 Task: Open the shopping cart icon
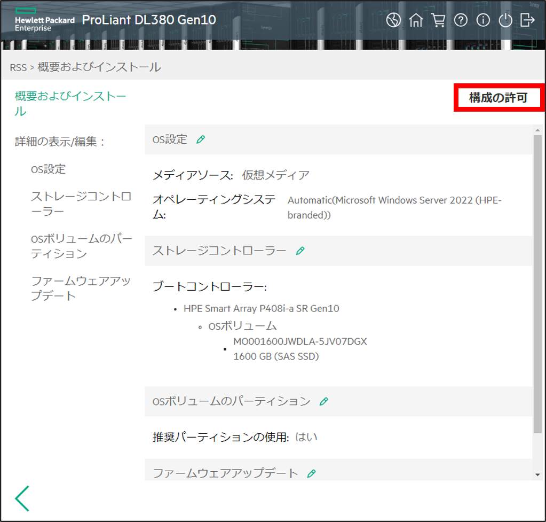438,20
